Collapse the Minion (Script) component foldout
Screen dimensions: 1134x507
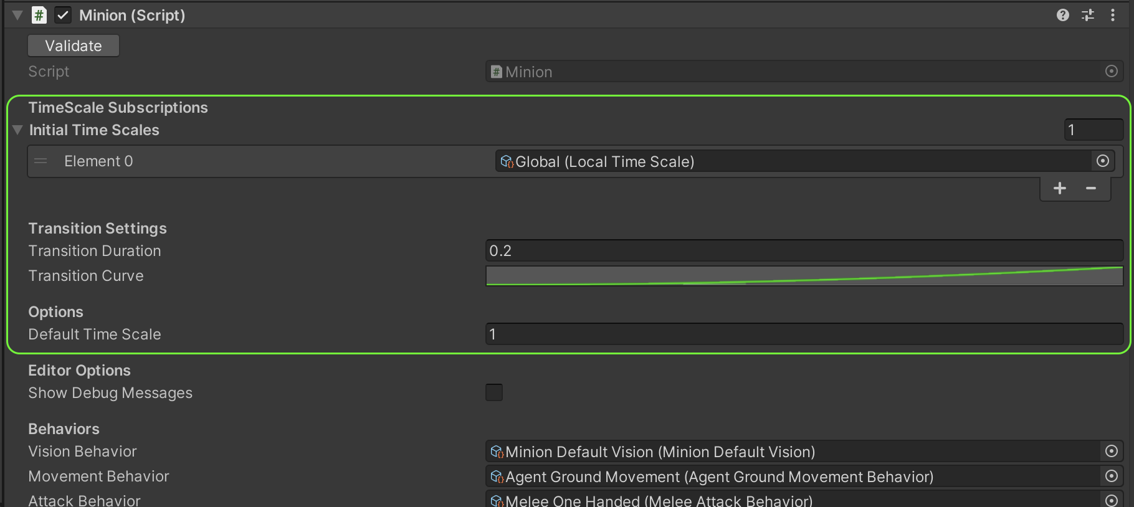[x=17, y=16]
